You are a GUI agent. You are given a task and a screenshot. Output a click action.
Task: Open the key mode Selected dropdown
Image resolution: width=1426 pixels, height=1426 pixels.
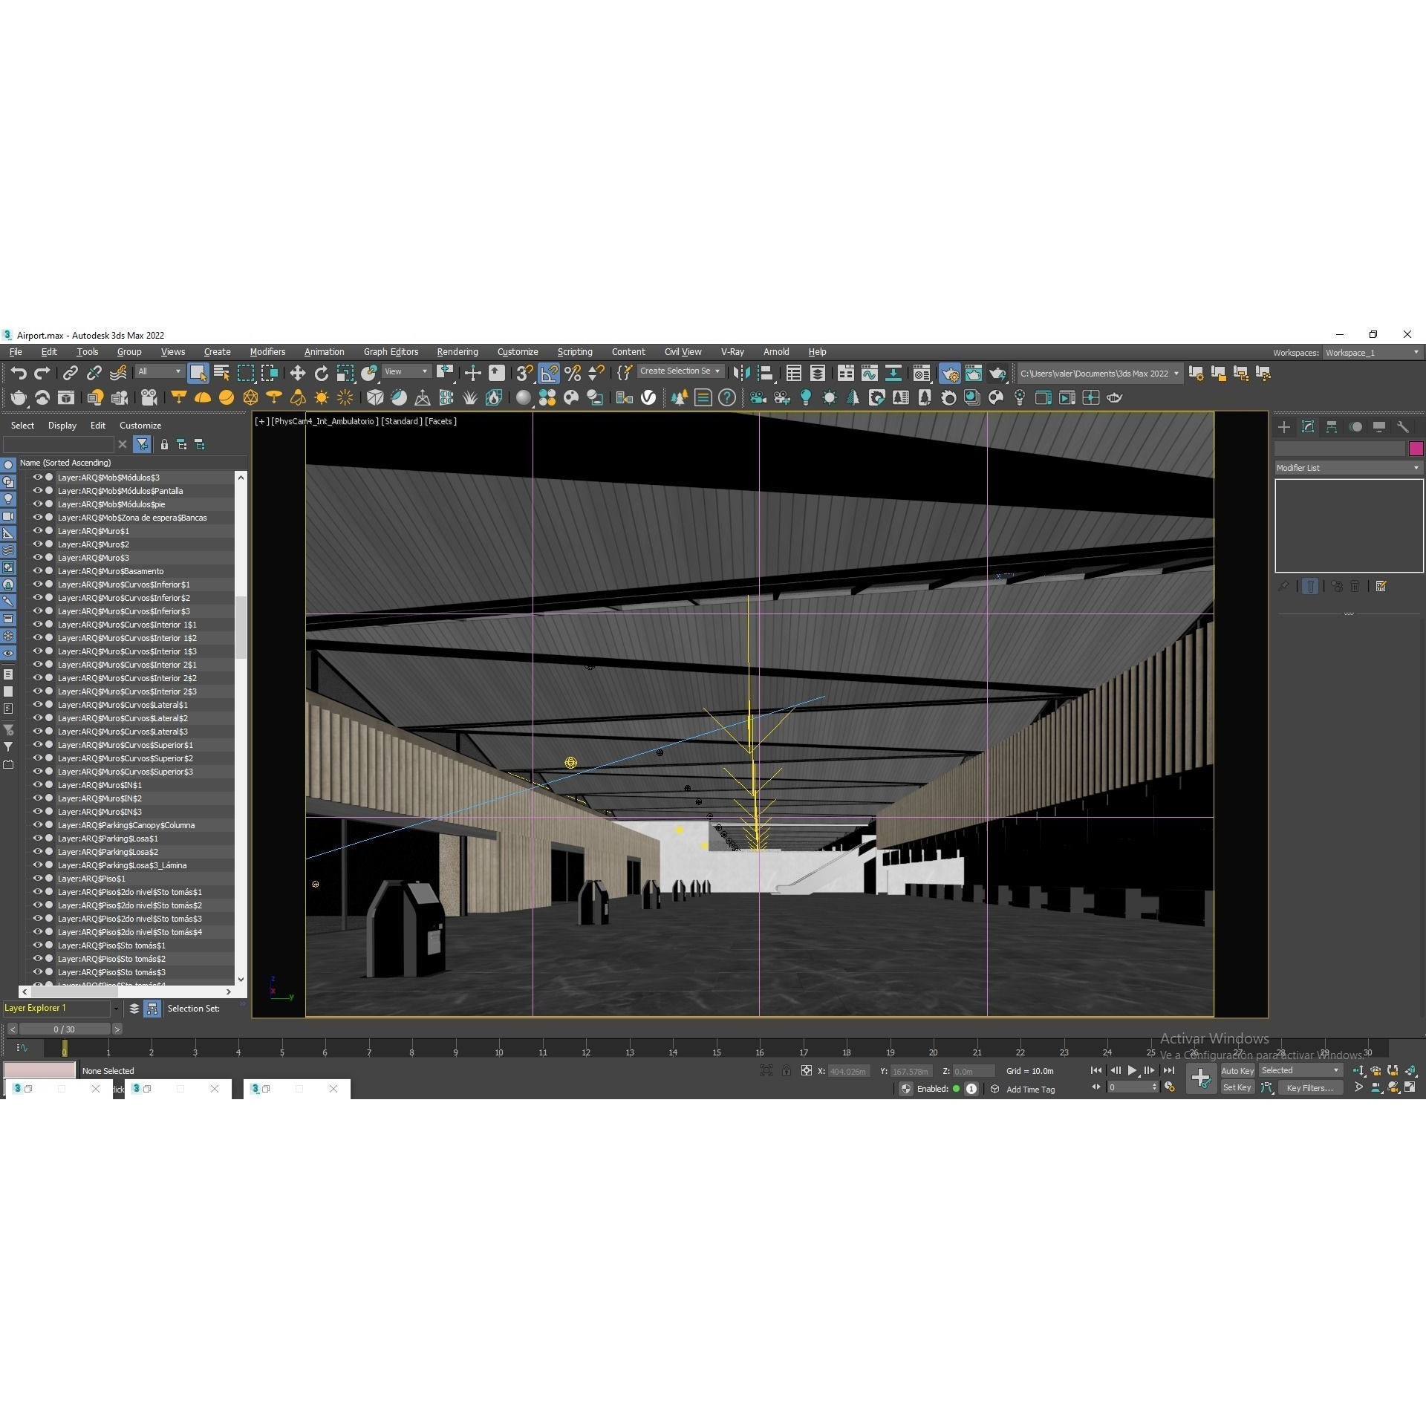point(1300,1071)
